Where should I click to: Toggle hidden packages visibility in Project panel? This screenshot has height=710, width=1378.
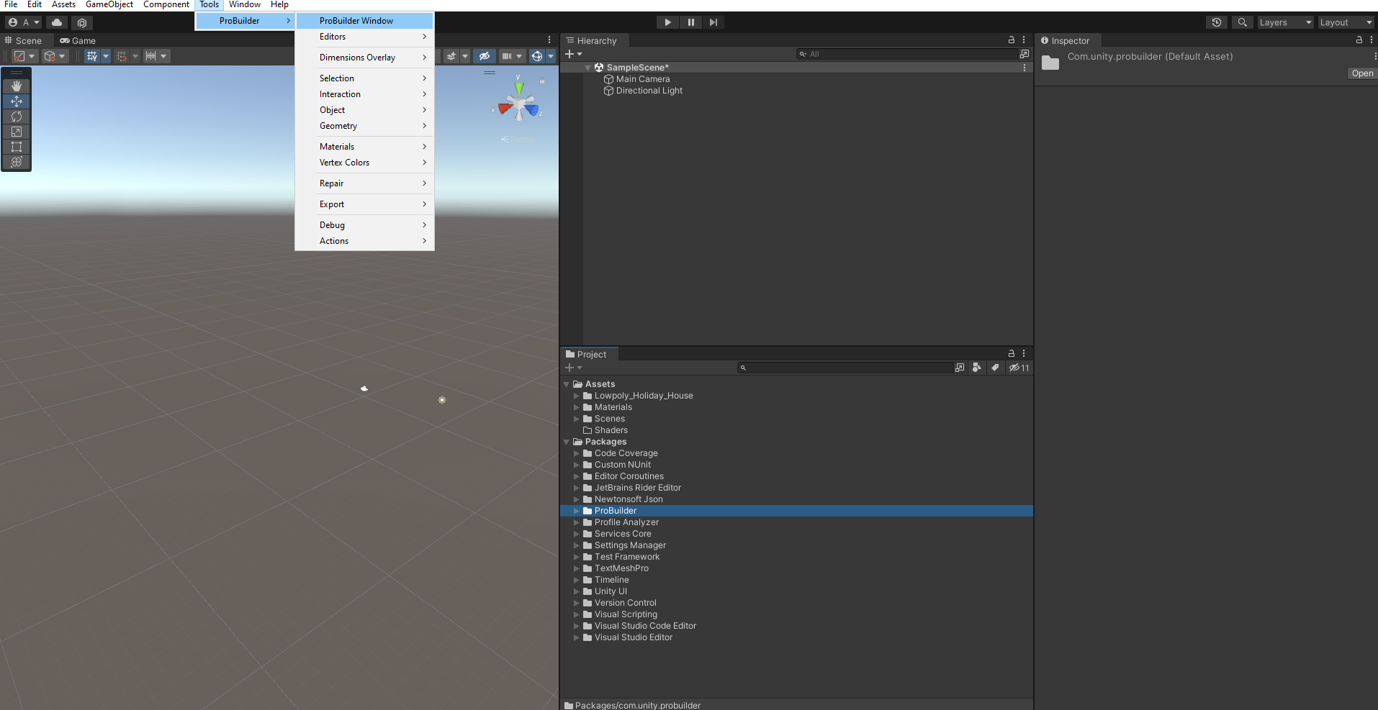pos(1019,368)
